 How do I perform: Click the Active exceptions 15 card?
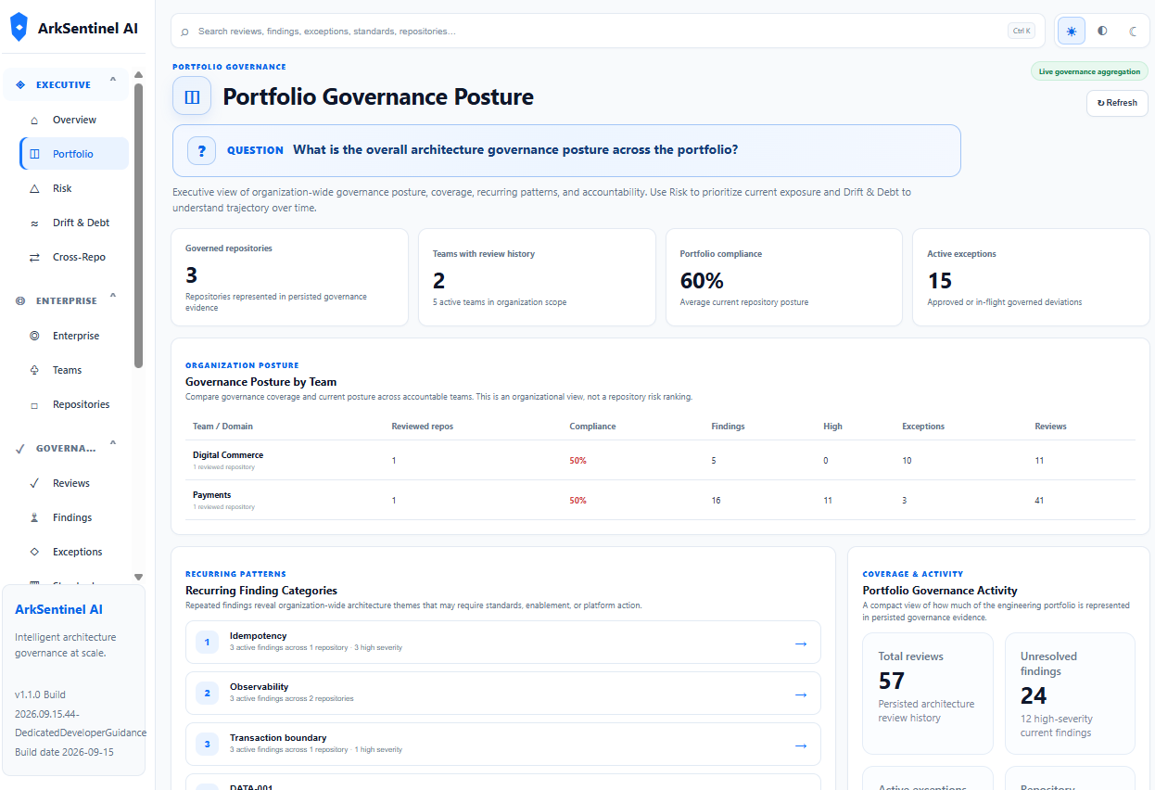coord(1032,277)
